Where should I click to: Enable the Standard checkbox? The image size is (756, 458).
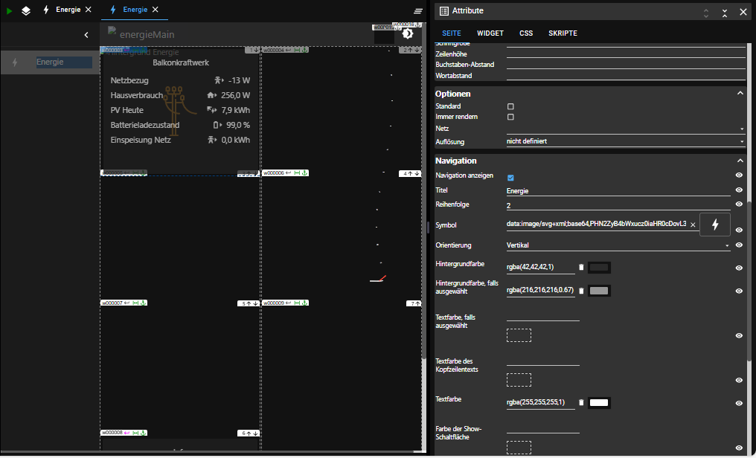510,106
